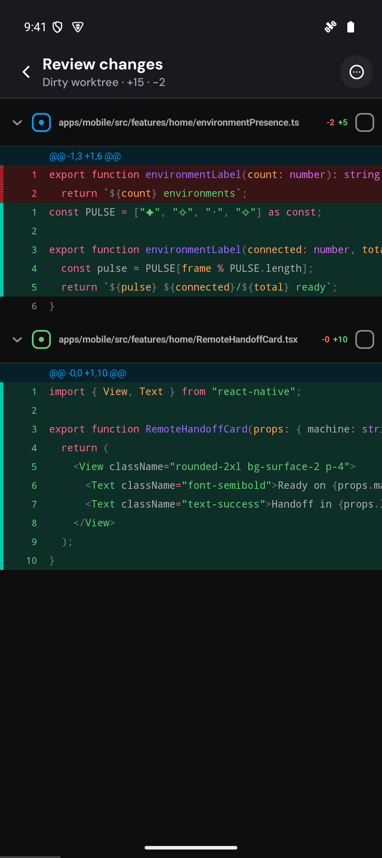Click modified status icon for environmentPresence.ts
382x858 pixels.
pos(41,122)
